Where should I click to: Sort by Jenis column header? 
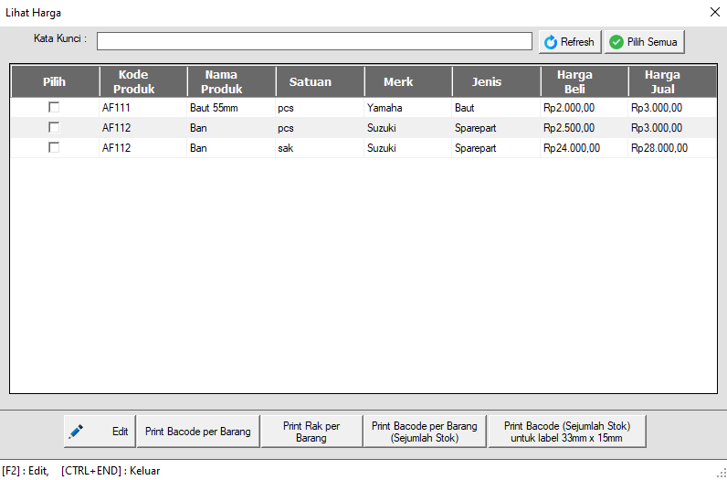click(496, 81)
